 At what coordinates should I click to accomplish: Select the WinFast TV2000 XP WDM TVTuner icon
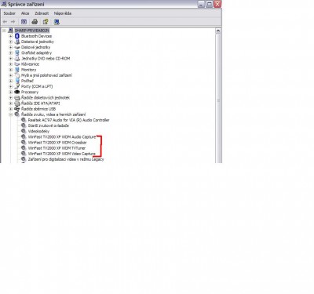tap(24, 148)
